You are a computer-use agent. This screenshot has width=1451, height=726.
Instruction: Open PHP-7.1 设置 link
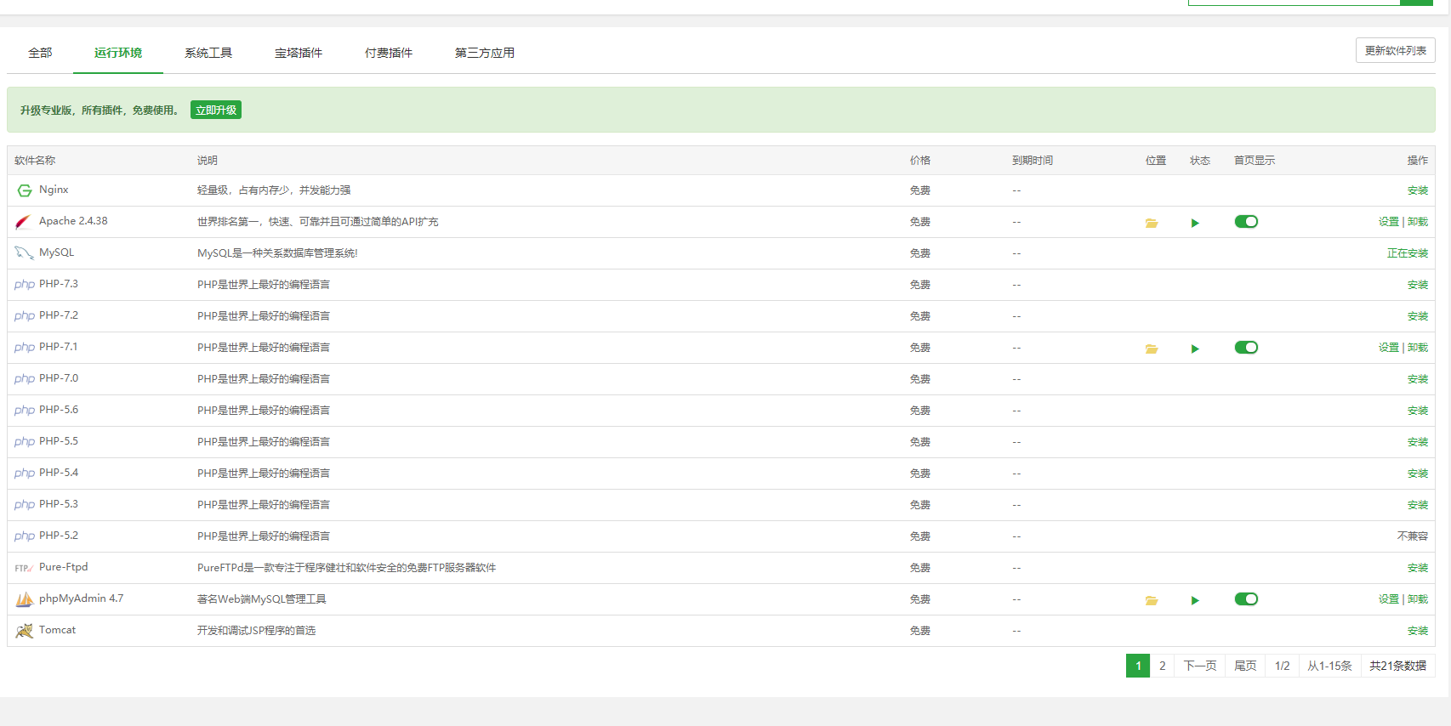coord(1388,348)
